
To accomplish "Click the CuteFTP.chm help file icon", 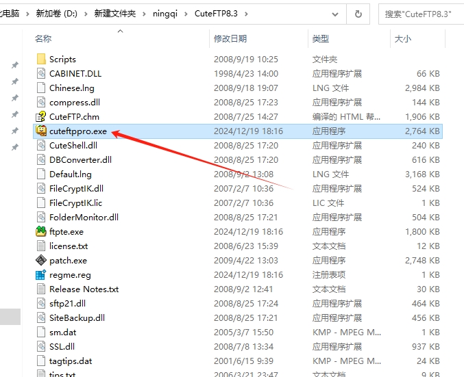I will (x=41, y=117).
